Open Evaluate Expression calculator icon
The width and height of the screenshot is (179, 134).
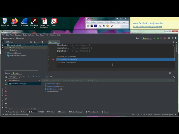click(51, 77)
